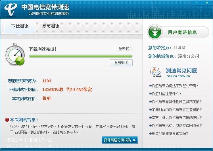Screen dimensions: 213x151
Task: Open FAQ 测试结果达标,但仍觉得网速慢?
Action: pyautogui.click(x=176, y=126)
